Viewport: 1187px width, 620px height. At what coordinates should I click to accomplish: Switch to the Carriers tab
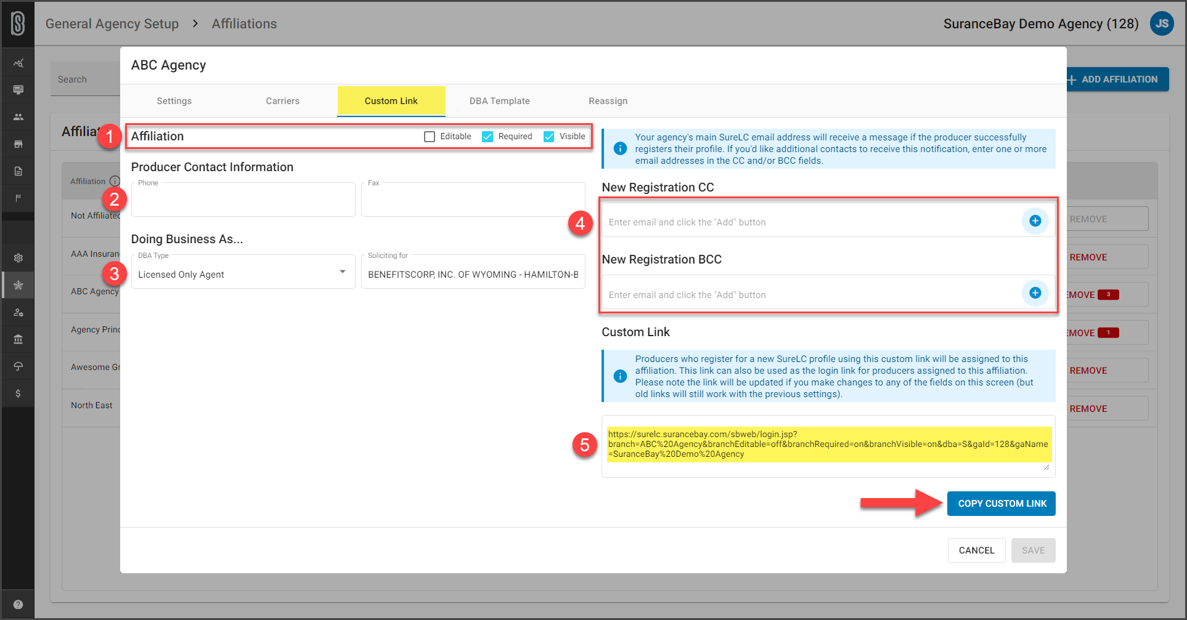[x=282, y=101]
